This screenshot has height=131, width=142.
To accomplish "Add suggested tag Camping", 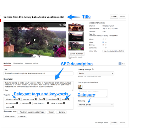I will [x=61, y=112].
